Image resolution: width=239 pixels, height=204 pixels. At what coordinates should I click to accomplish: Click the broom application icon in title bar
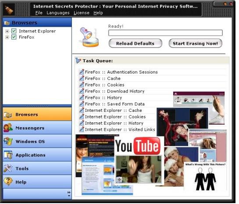click(x=8, y=10)
